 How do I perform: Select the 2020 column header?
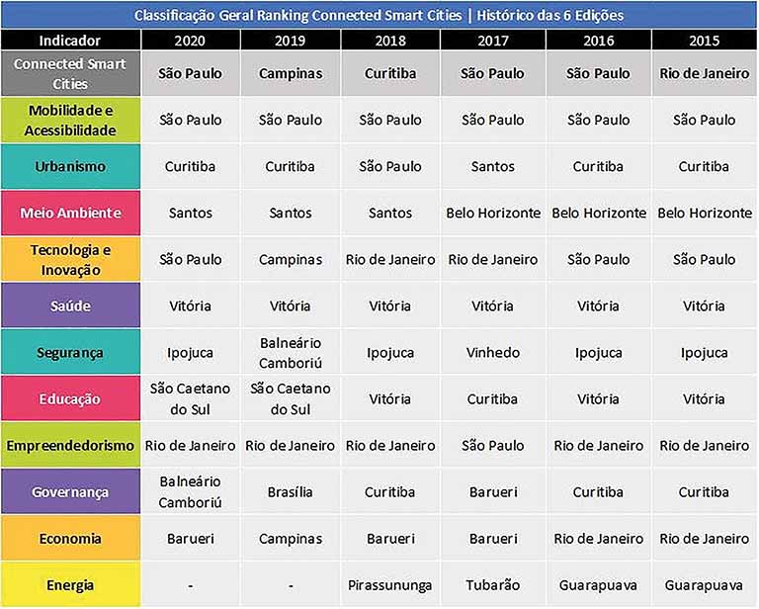191,41
